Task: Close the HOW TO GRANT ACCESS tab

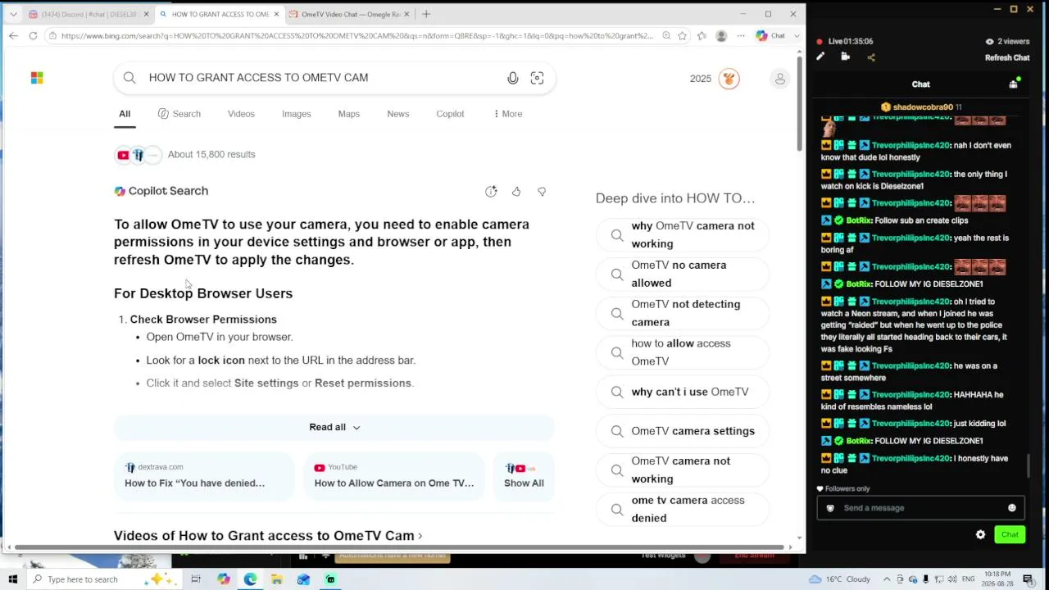Action: [277, 14]
